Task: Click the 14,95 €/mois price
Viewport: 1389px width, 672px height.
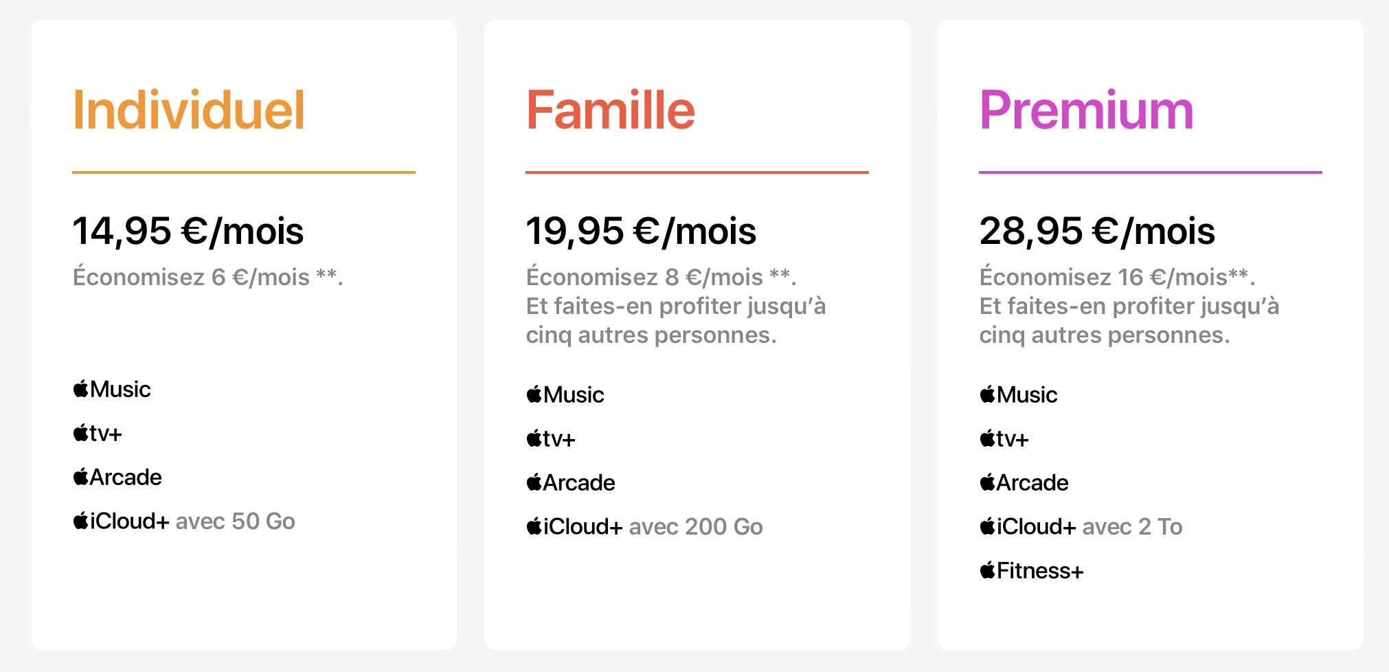Action: [188, 231]
